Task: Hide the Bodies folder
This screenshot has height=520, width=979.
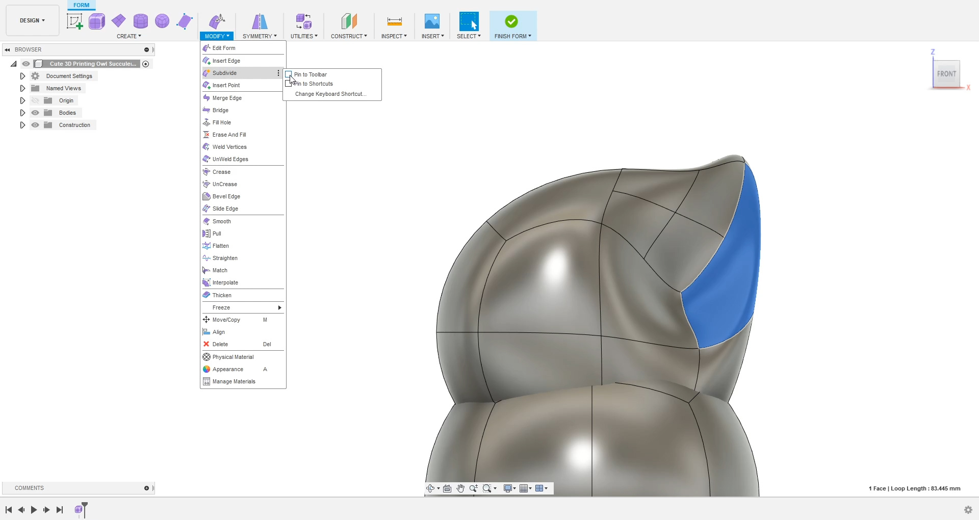Action: click(35, 113)
